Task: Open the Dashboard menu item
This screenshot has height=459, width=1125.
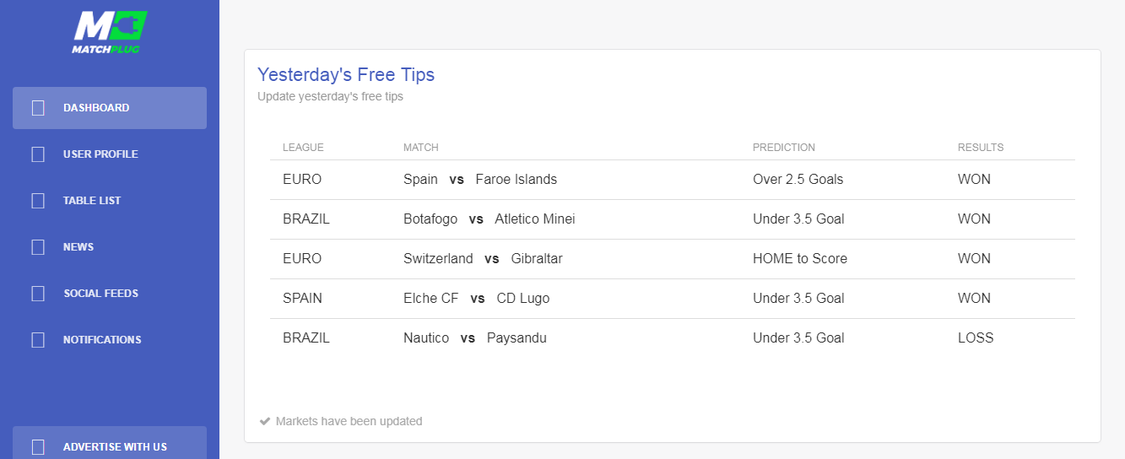Action: [110, 108]
